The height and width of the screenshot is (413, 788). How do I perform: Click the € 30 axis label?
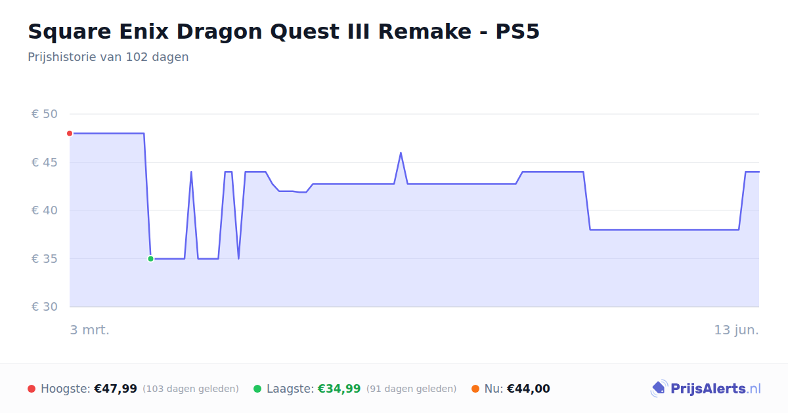coord(45,307)
